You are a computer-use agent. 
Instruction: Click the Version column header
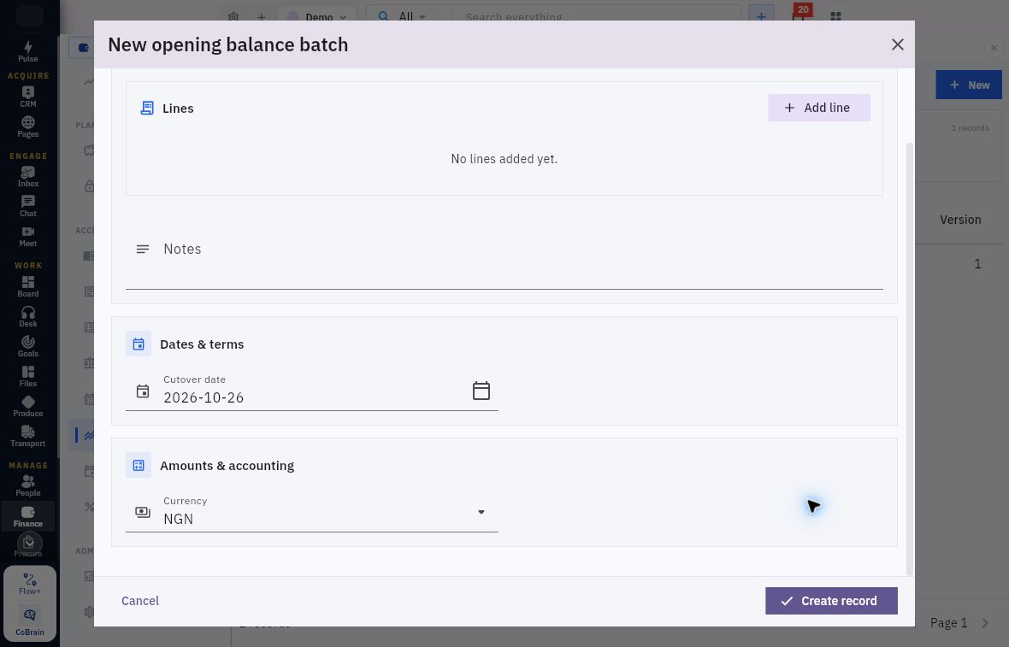point(960,220)
